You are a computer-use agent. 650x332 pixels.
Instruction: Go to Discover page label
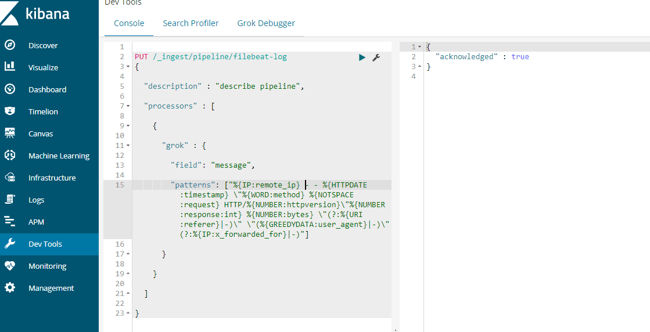pyautogui.click(x=43, y=45)
